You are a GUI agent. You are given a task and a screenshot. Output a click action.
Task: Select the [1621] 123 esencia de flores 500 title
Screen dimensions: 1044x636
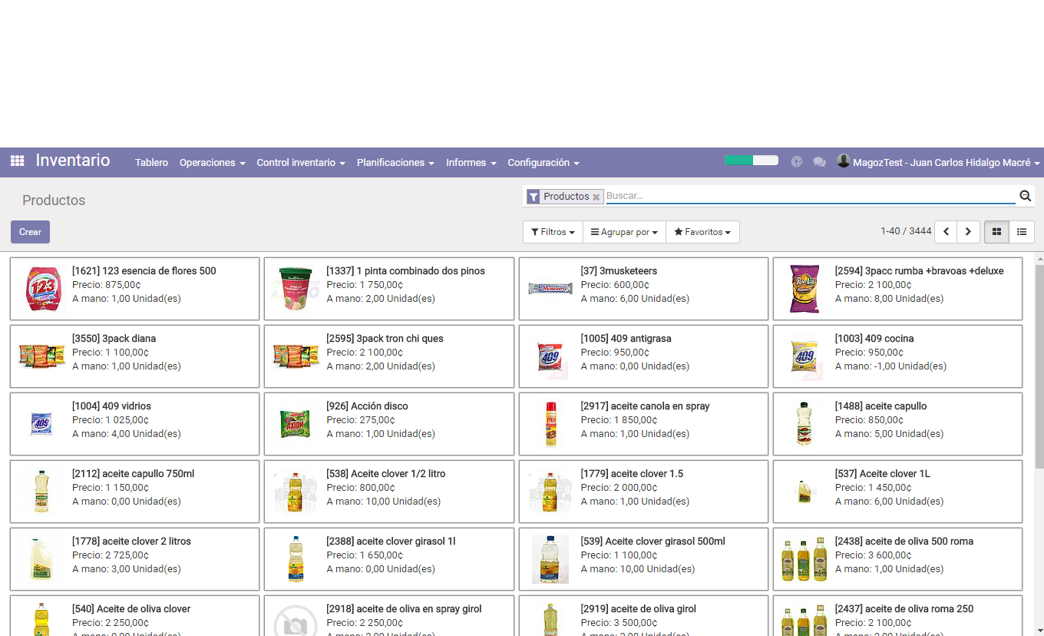[x=144, y=271]
